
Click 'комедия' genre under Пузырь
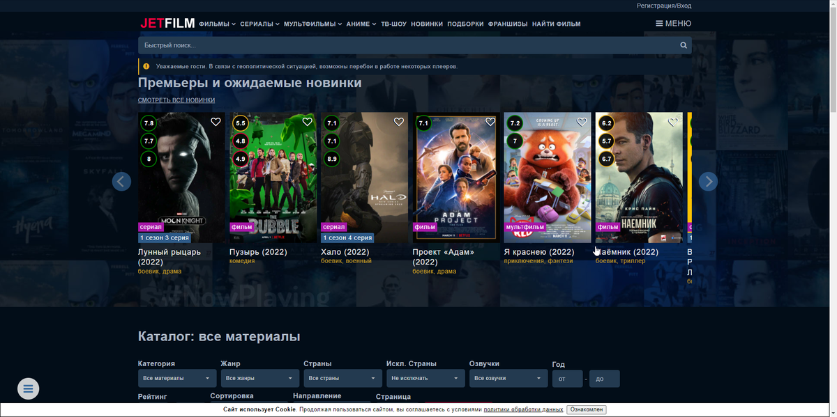pos(242,261)
